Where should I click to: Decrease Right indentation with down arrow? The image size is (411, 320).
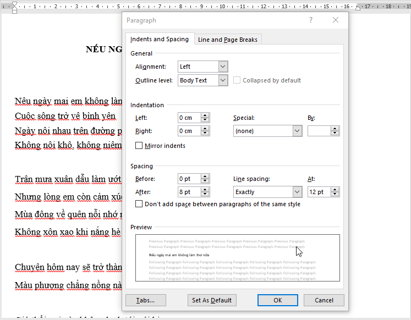[x=205, y=133]
